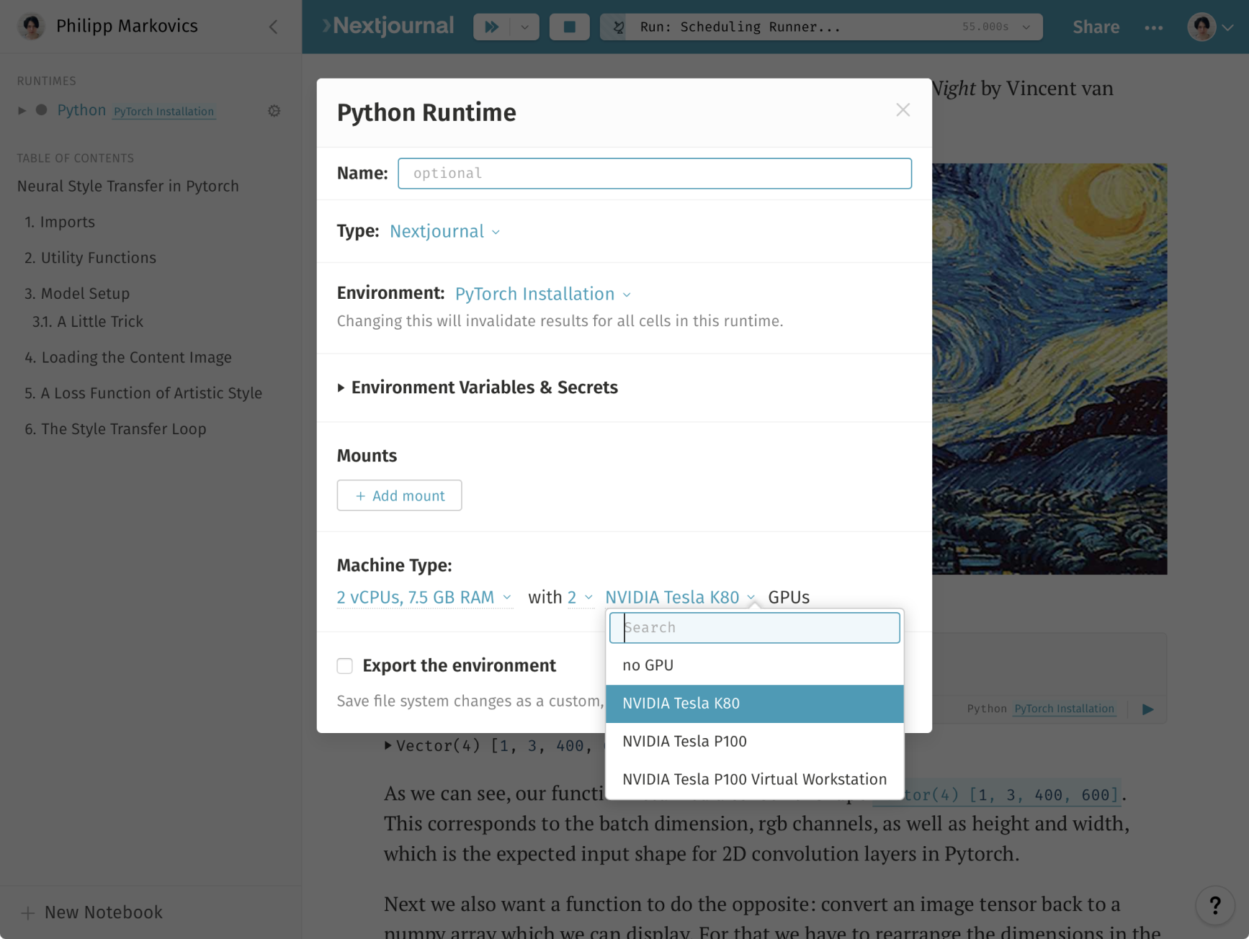Image resolution: width=1249 pixels, height=939 pixels.
Task: Click the Nextjournal logo
Action: click(x=389, y=26)
